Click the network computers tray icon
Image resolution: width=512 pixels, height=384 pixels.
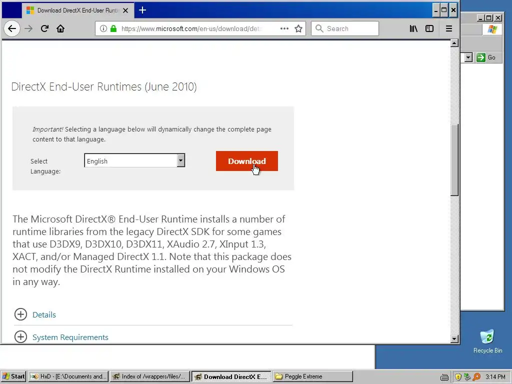click(x=467, y=377)
